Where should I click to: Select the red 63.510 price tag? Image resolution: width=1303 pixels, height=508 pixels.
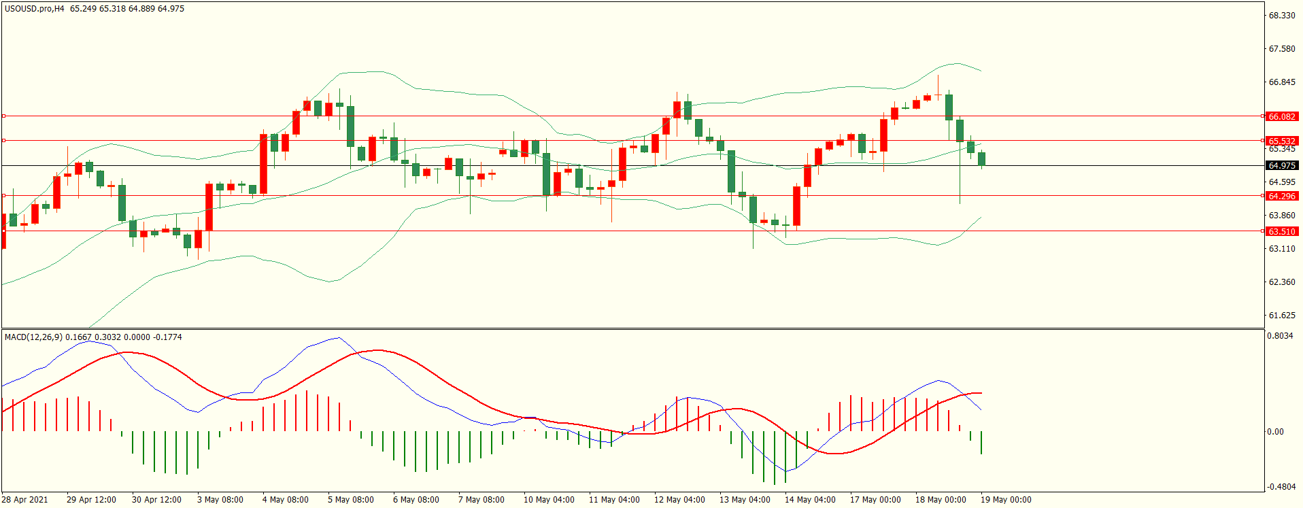[1282, 231]
